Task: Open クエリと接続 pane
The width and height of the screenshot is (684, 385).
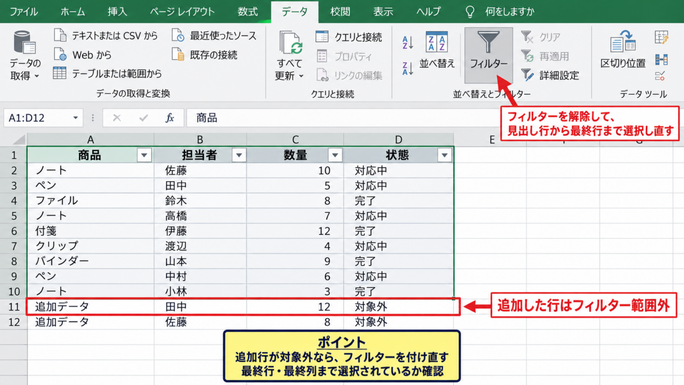Action: (x=349, y=37)
